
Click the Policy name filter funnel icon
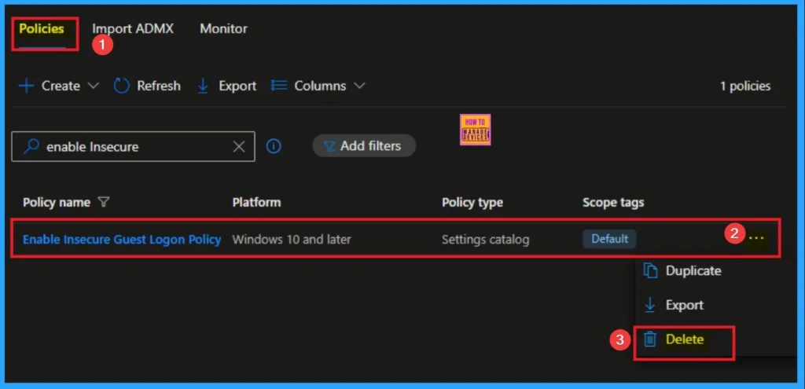104,203
